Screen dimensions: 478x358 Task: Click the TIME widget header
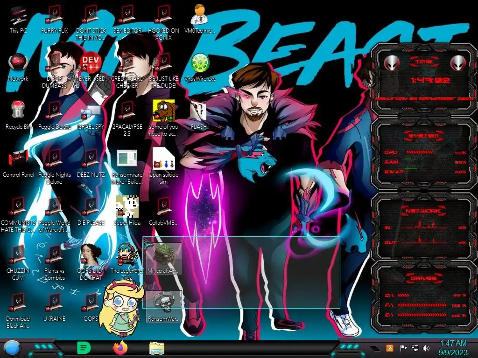(x=424, y=62)
